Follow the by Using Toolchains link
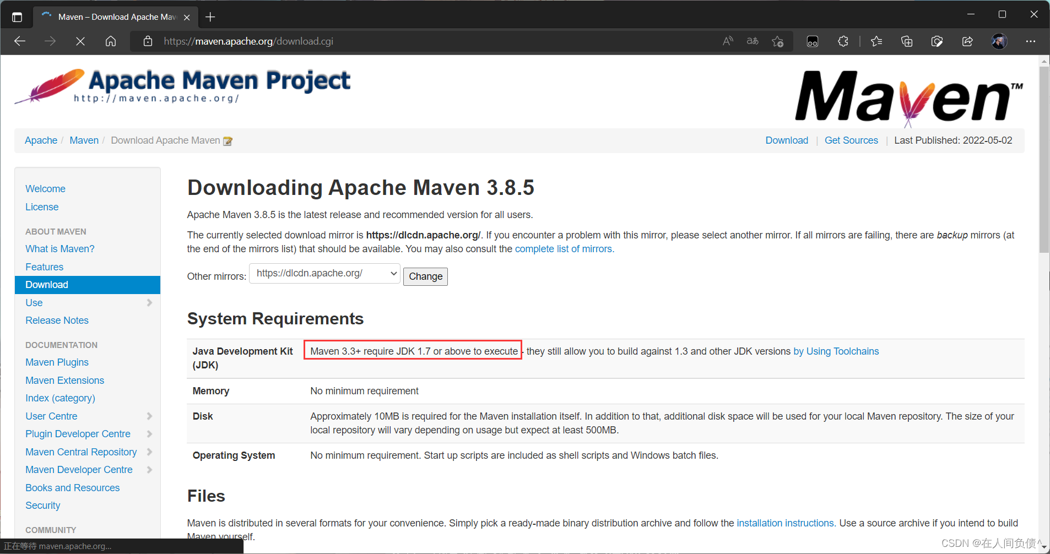 point(836,351)
